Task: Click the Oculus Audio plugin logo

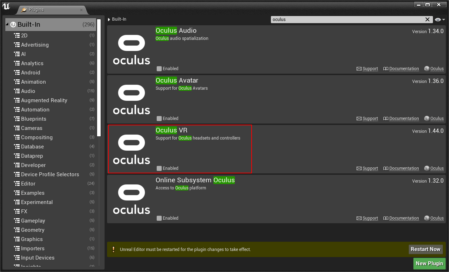Action: (x=132, y=49)
